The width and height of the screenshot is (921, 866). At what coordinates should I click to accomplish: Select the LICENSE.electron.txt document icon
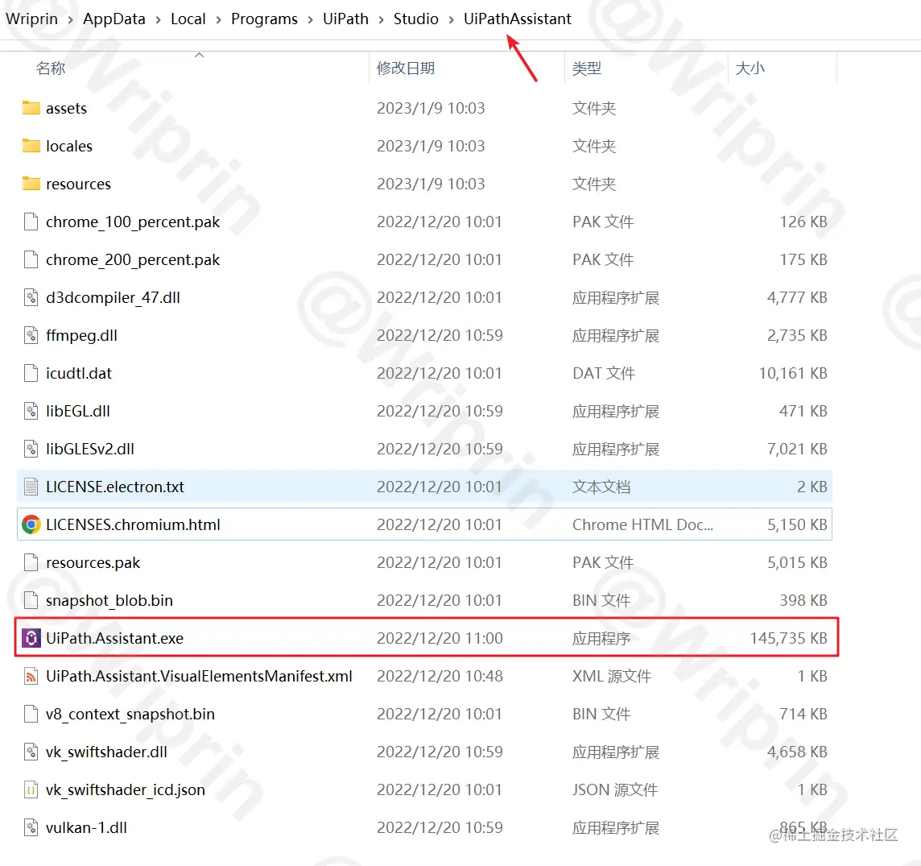pyautogui.click(x=31, y=487)
